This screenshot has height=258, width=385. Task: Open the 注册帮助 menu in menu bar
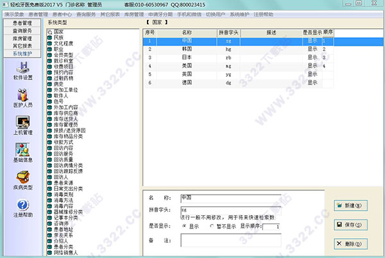point(263,15)
